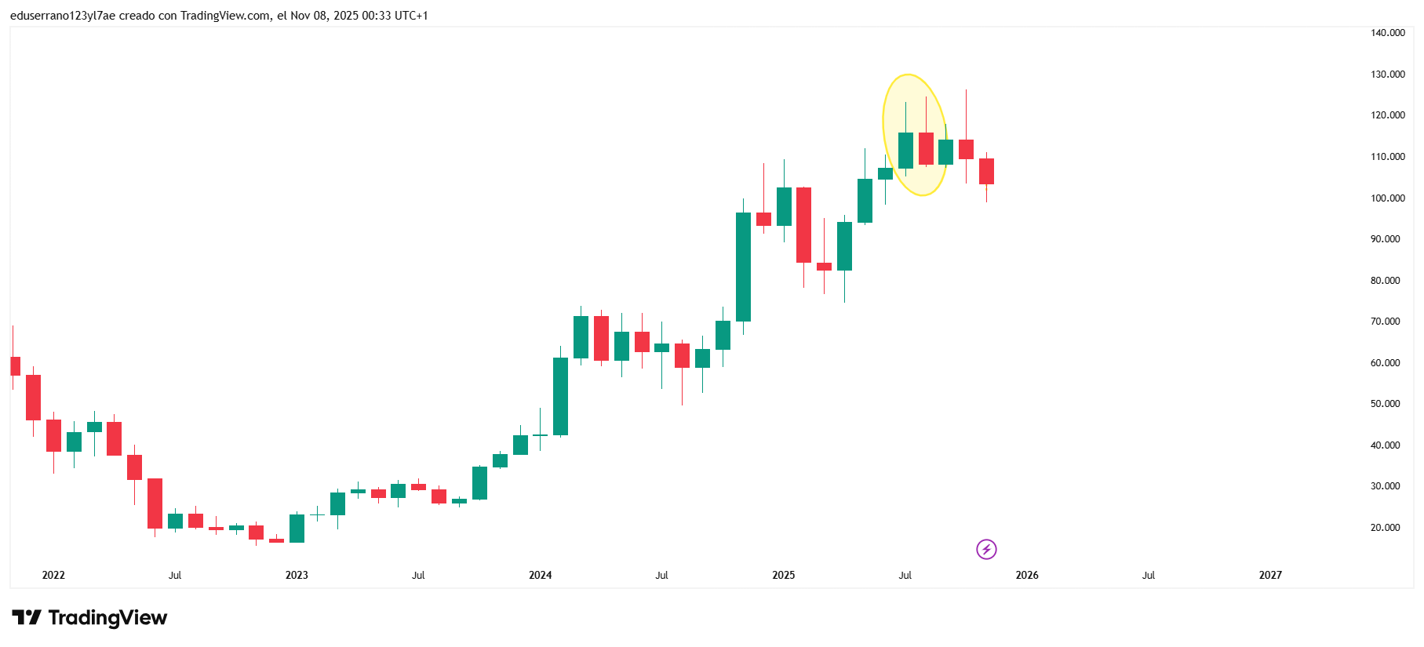The image size is (1424, 647).
Task: Click the first red candle at left edge
Action: tap(14, 365)
